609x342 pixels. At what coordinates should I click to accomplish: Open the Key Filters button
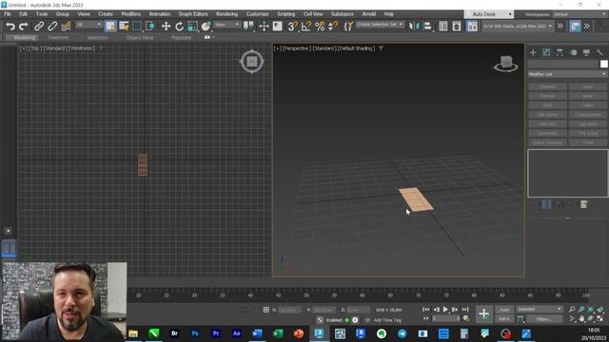(543, 319)
